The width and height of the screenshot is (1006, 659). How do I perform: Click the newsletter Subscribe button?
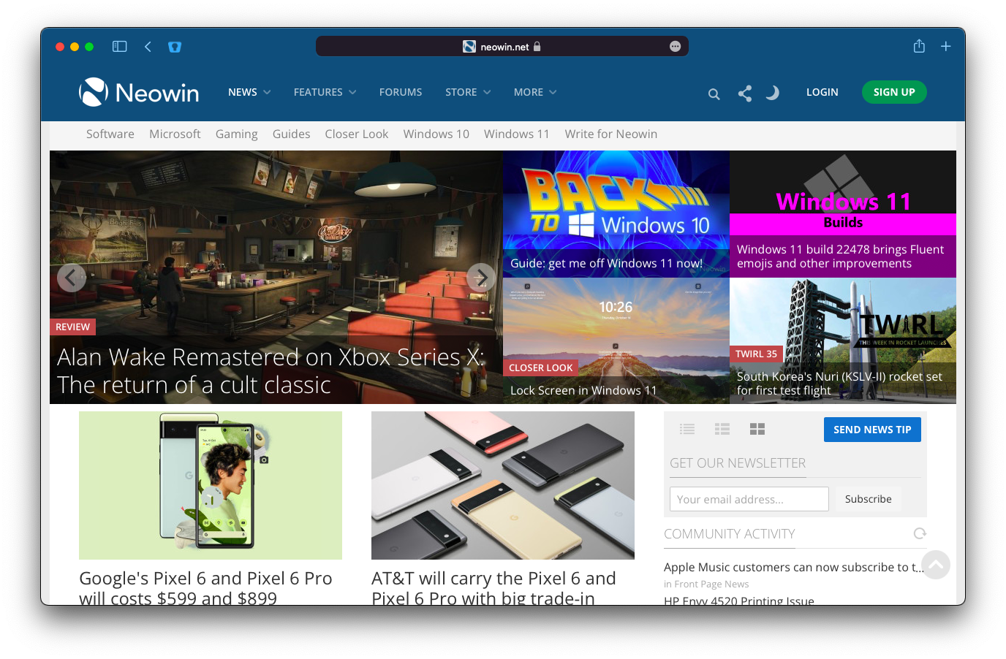coord(869,499)
